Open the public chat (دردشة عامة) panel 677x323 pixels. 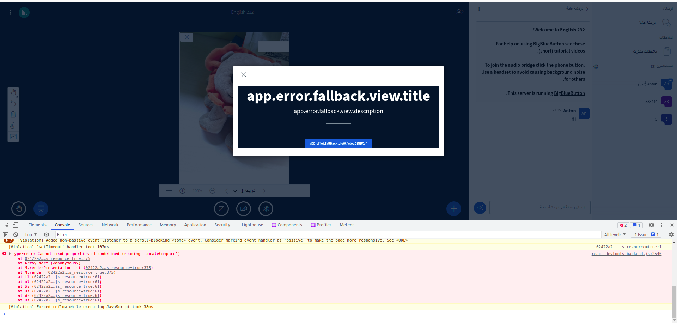point(666,23)
